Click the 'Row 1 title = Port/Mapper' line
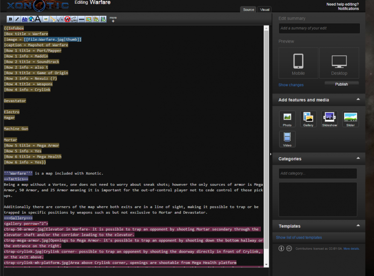 pos(33,51)
